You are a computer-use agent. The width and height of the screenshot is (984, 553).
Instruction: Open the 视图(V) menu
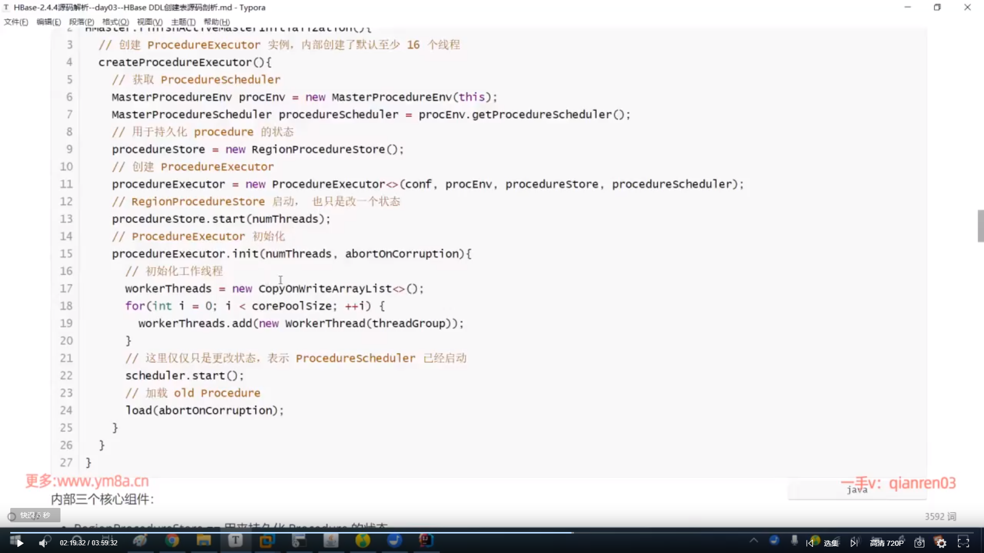tap(150, 22)
